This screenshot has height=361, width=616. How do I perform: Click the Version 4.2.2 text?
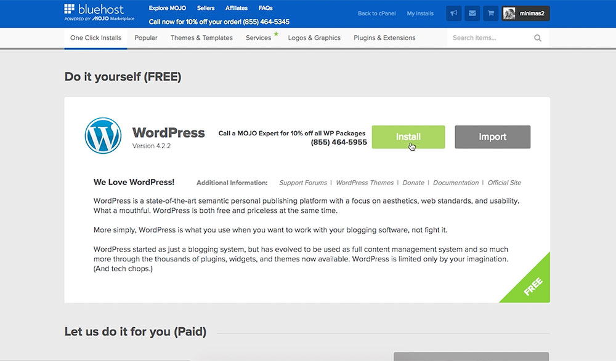tap(152, 146)
